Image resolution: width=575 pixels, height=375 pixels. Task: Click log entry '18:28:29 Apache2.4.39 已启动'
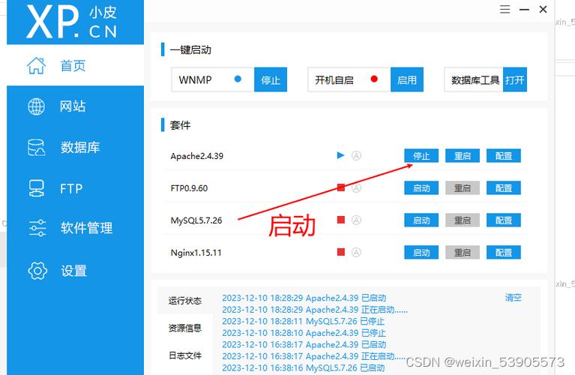(304, 298)
